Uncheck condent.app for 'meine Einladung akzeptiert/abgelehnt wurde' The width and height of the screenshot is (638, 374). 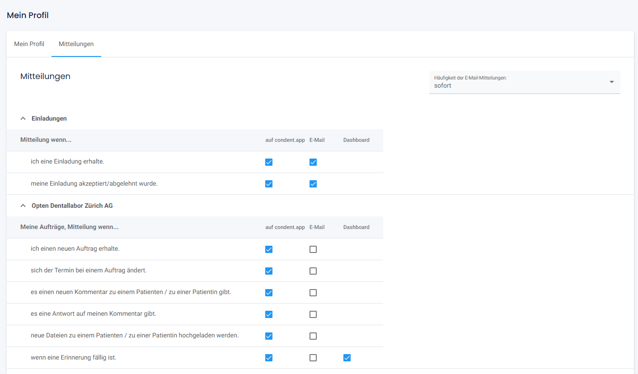click(x=269, y=184)
